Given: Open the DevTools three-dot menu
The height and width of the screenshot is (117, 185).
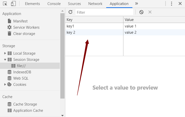Looking at the screenshot, I should [172, 4].
